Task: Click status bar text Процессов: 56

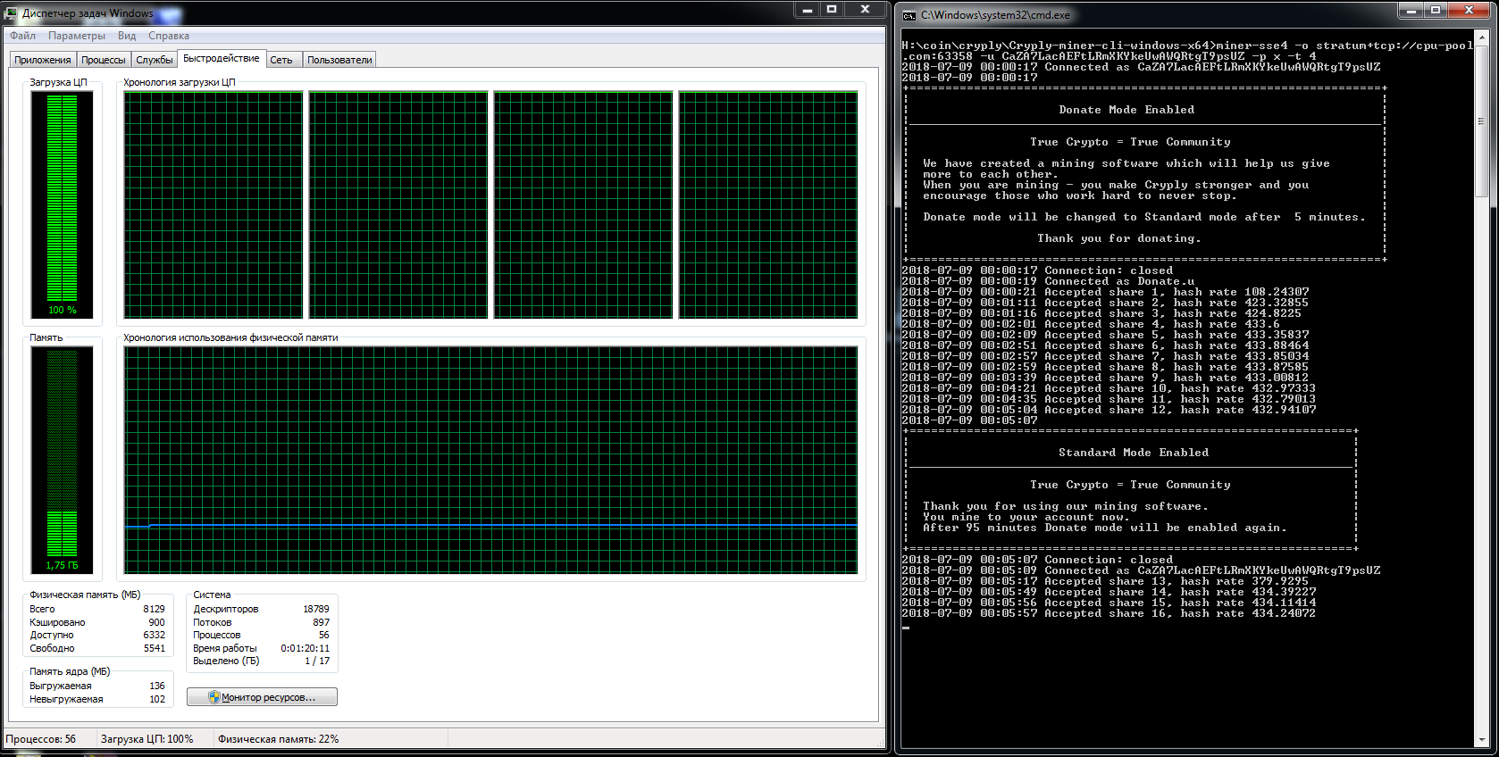Action: pos(41,739)
